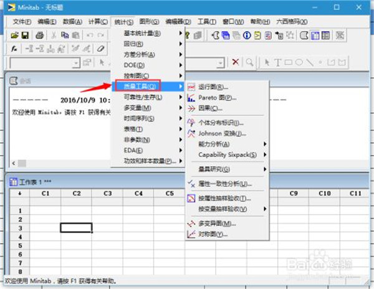The width and height of the screenshot is (374, 289).
Task: Expand the 回归(R) submenu
Action: click(148, 44)
